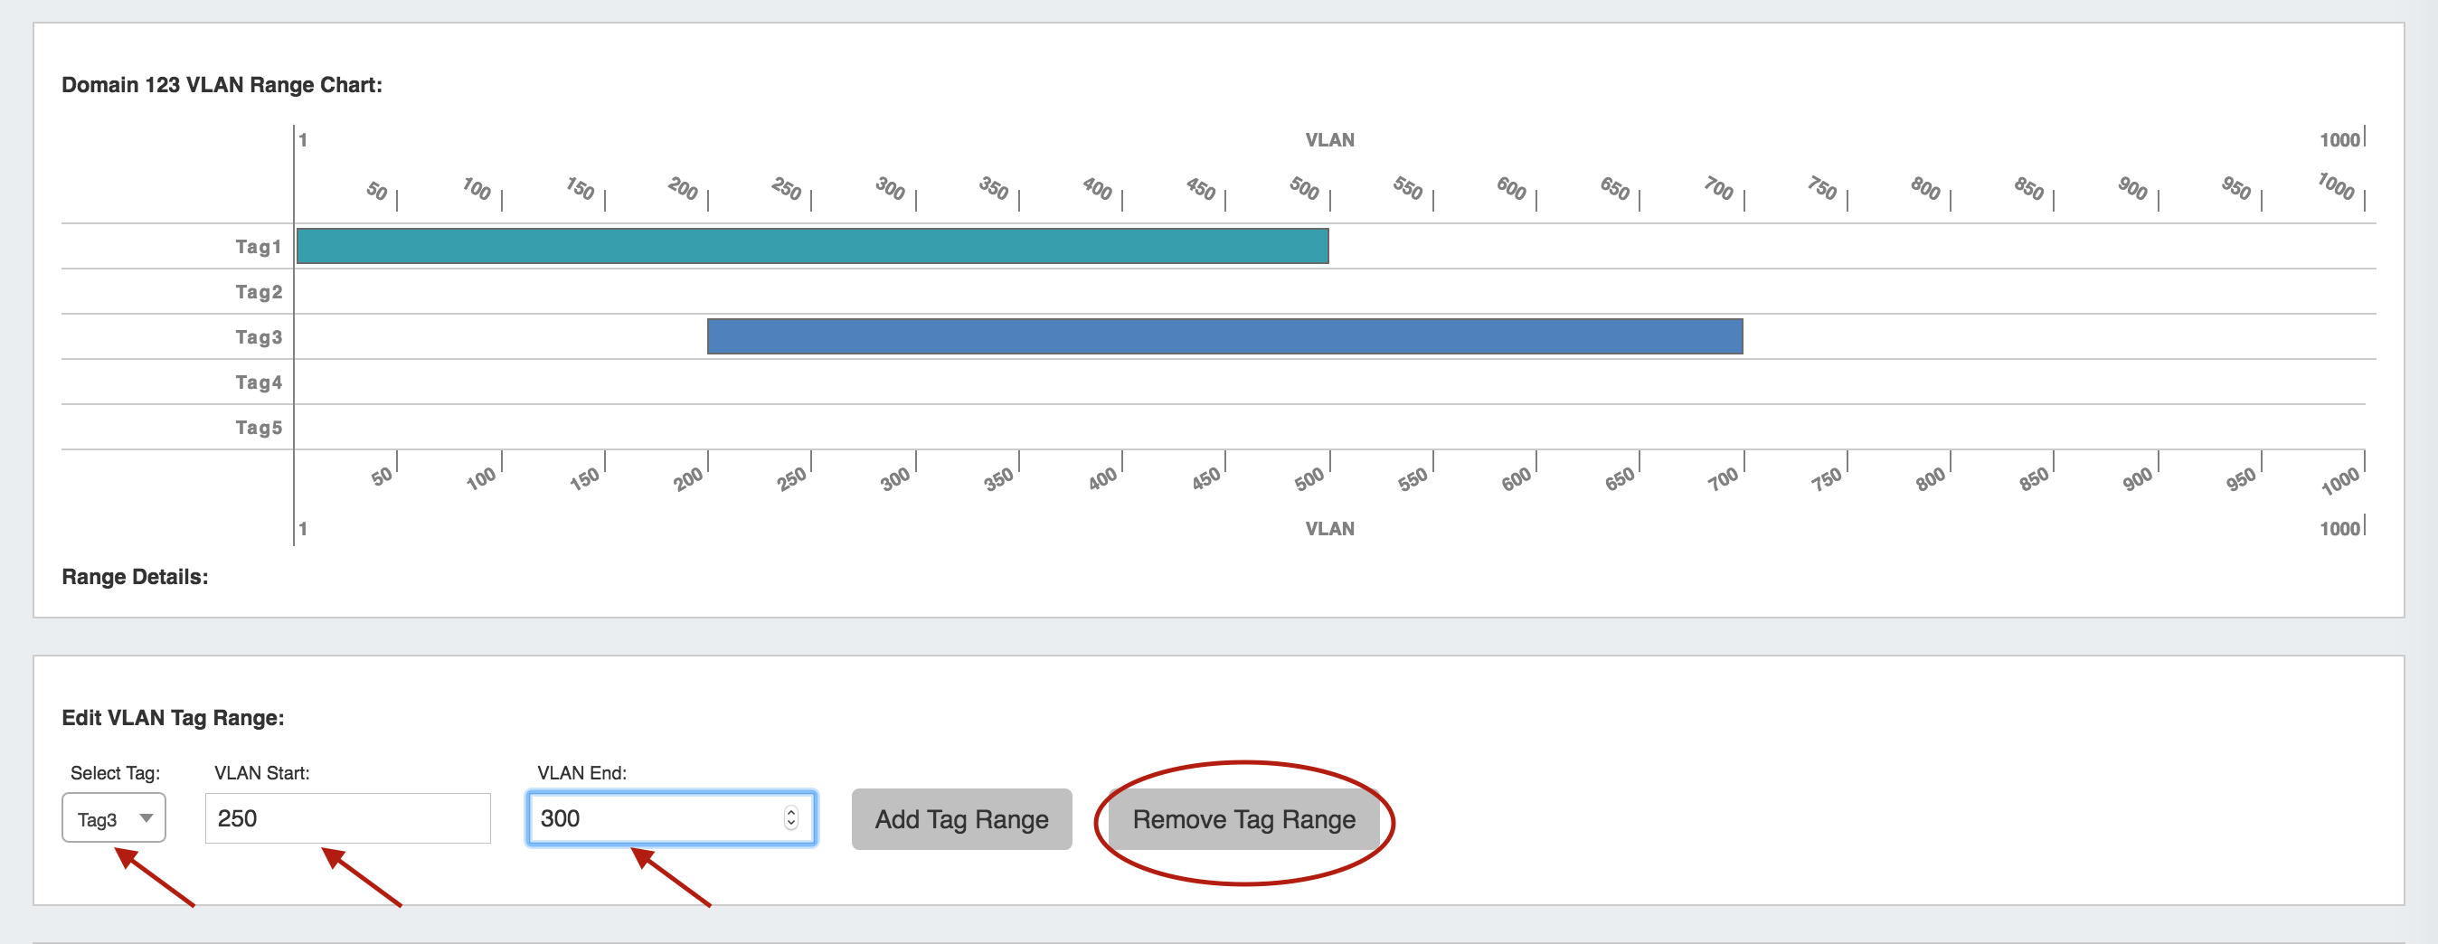Click the teal Tag1 range bar
The height and width of the screenshot is (944, 2438).
(x=812, y=246)
